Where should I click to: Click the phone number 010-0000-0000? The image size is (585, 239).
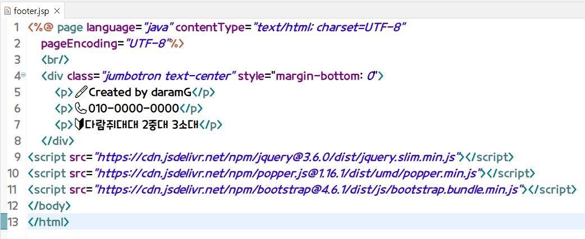pyautogui.click(x=134, y=109)
